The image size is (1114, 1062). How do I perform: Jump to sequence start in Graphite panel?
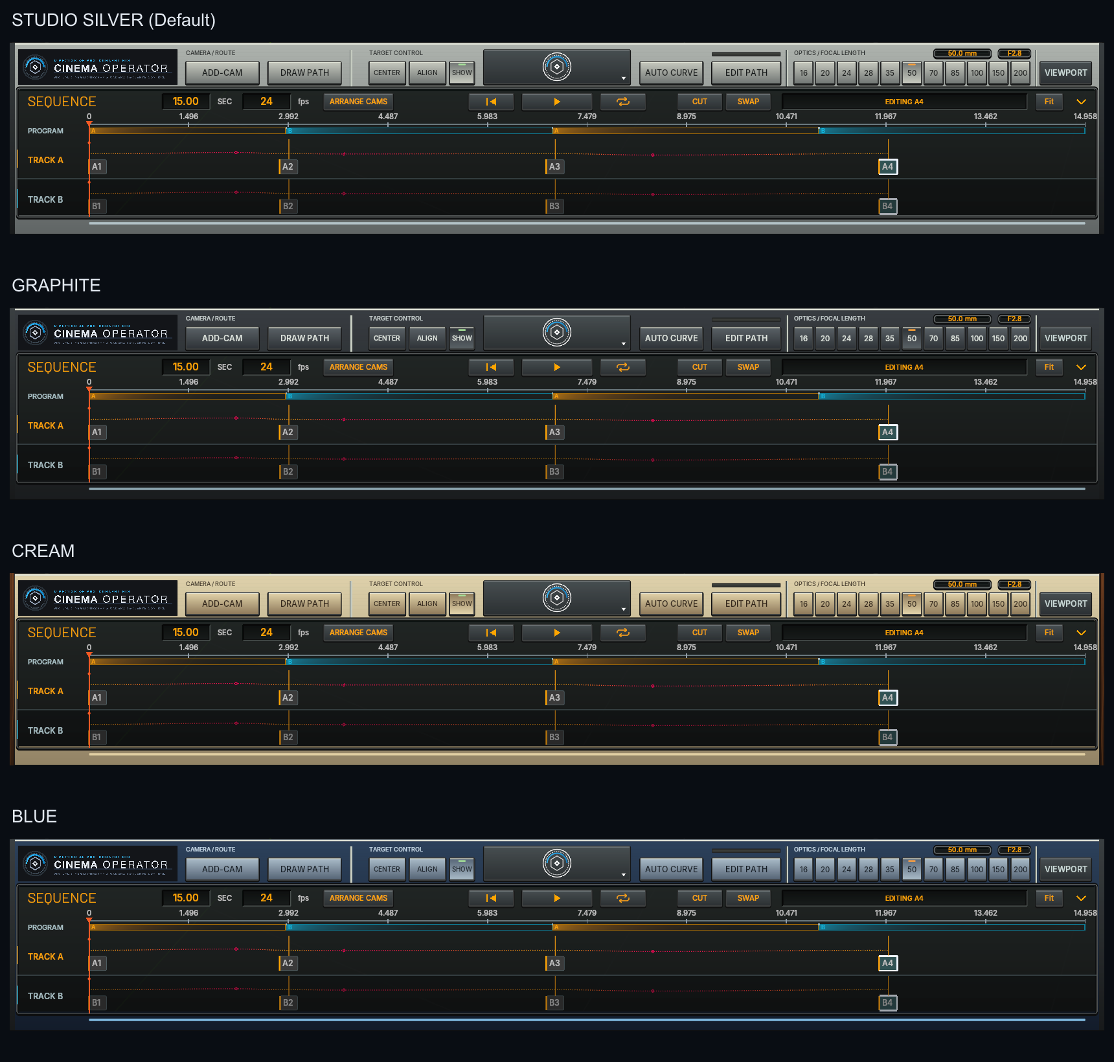click(492, 367)
